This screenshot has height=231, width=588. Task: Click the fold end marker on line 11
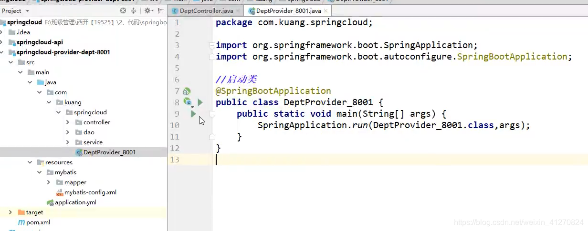(x=212, y=137)
